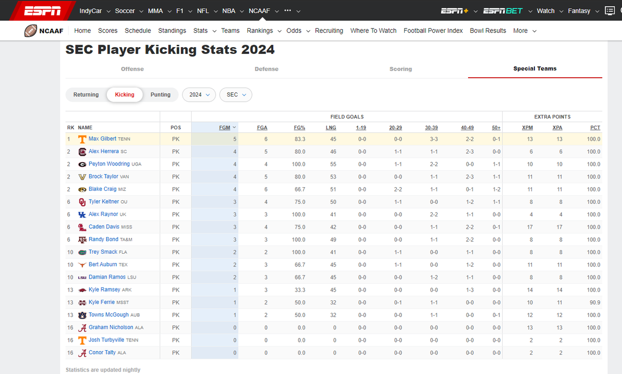Switch to the Scoring tab
This screenshot has height=374, width=622.
click(x=401, y=68)
